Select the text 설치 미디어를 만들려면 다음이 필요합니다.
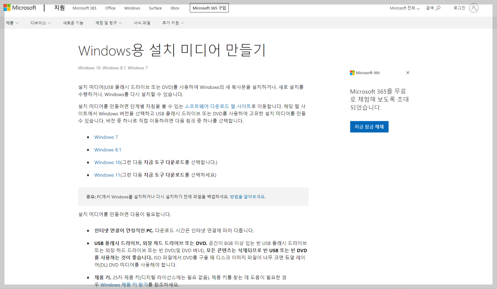 (x=125, y=214)
